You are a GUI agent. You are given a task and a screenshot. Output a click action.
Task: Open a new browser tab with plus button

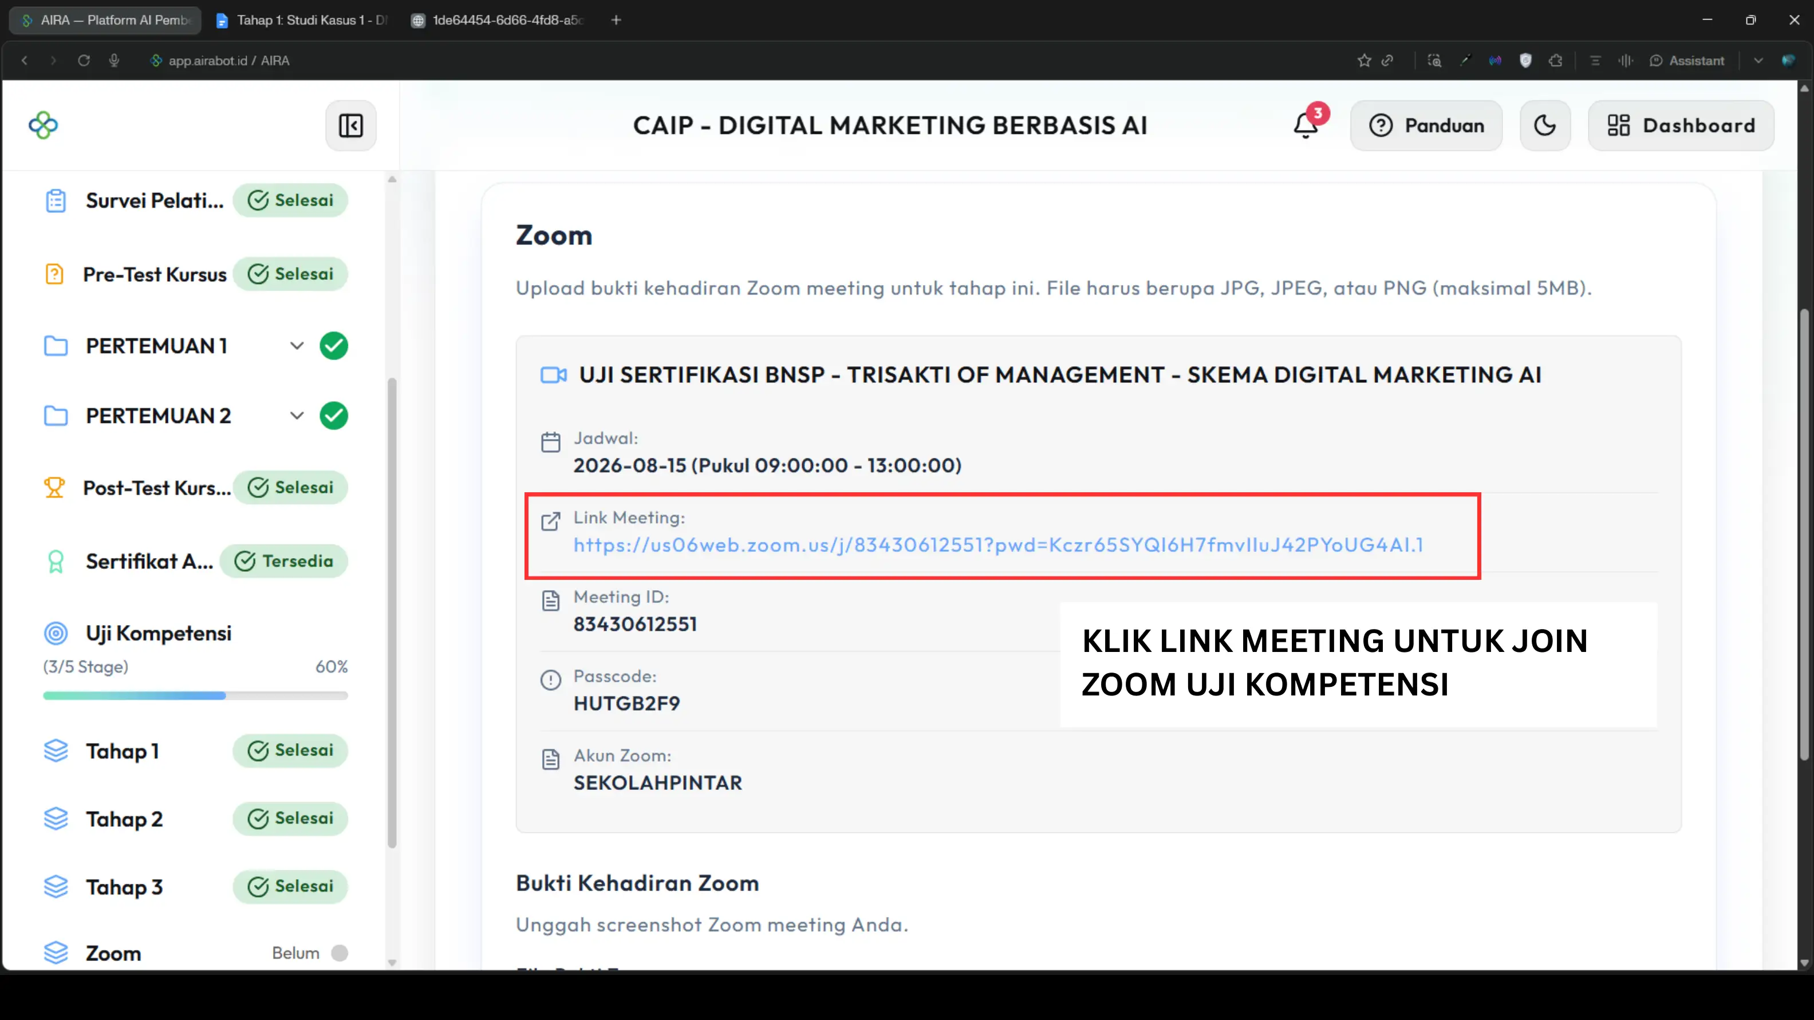[616, 21]
